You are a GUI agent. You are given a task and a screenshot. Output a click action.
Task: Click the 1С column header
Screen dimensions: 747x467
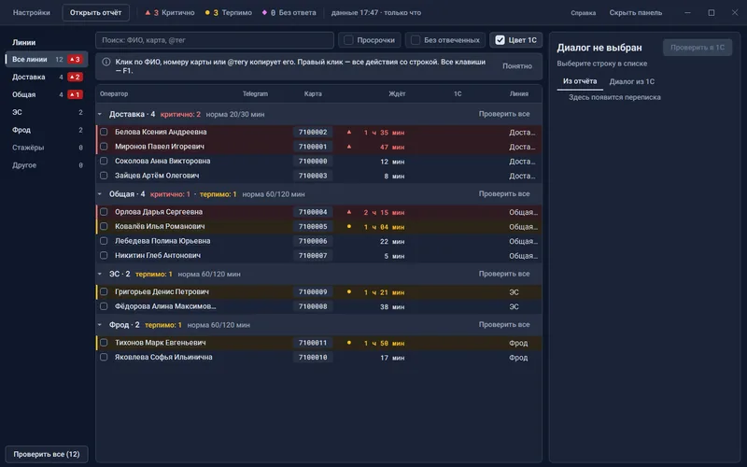pyautogui.click(x=458, y=94)
